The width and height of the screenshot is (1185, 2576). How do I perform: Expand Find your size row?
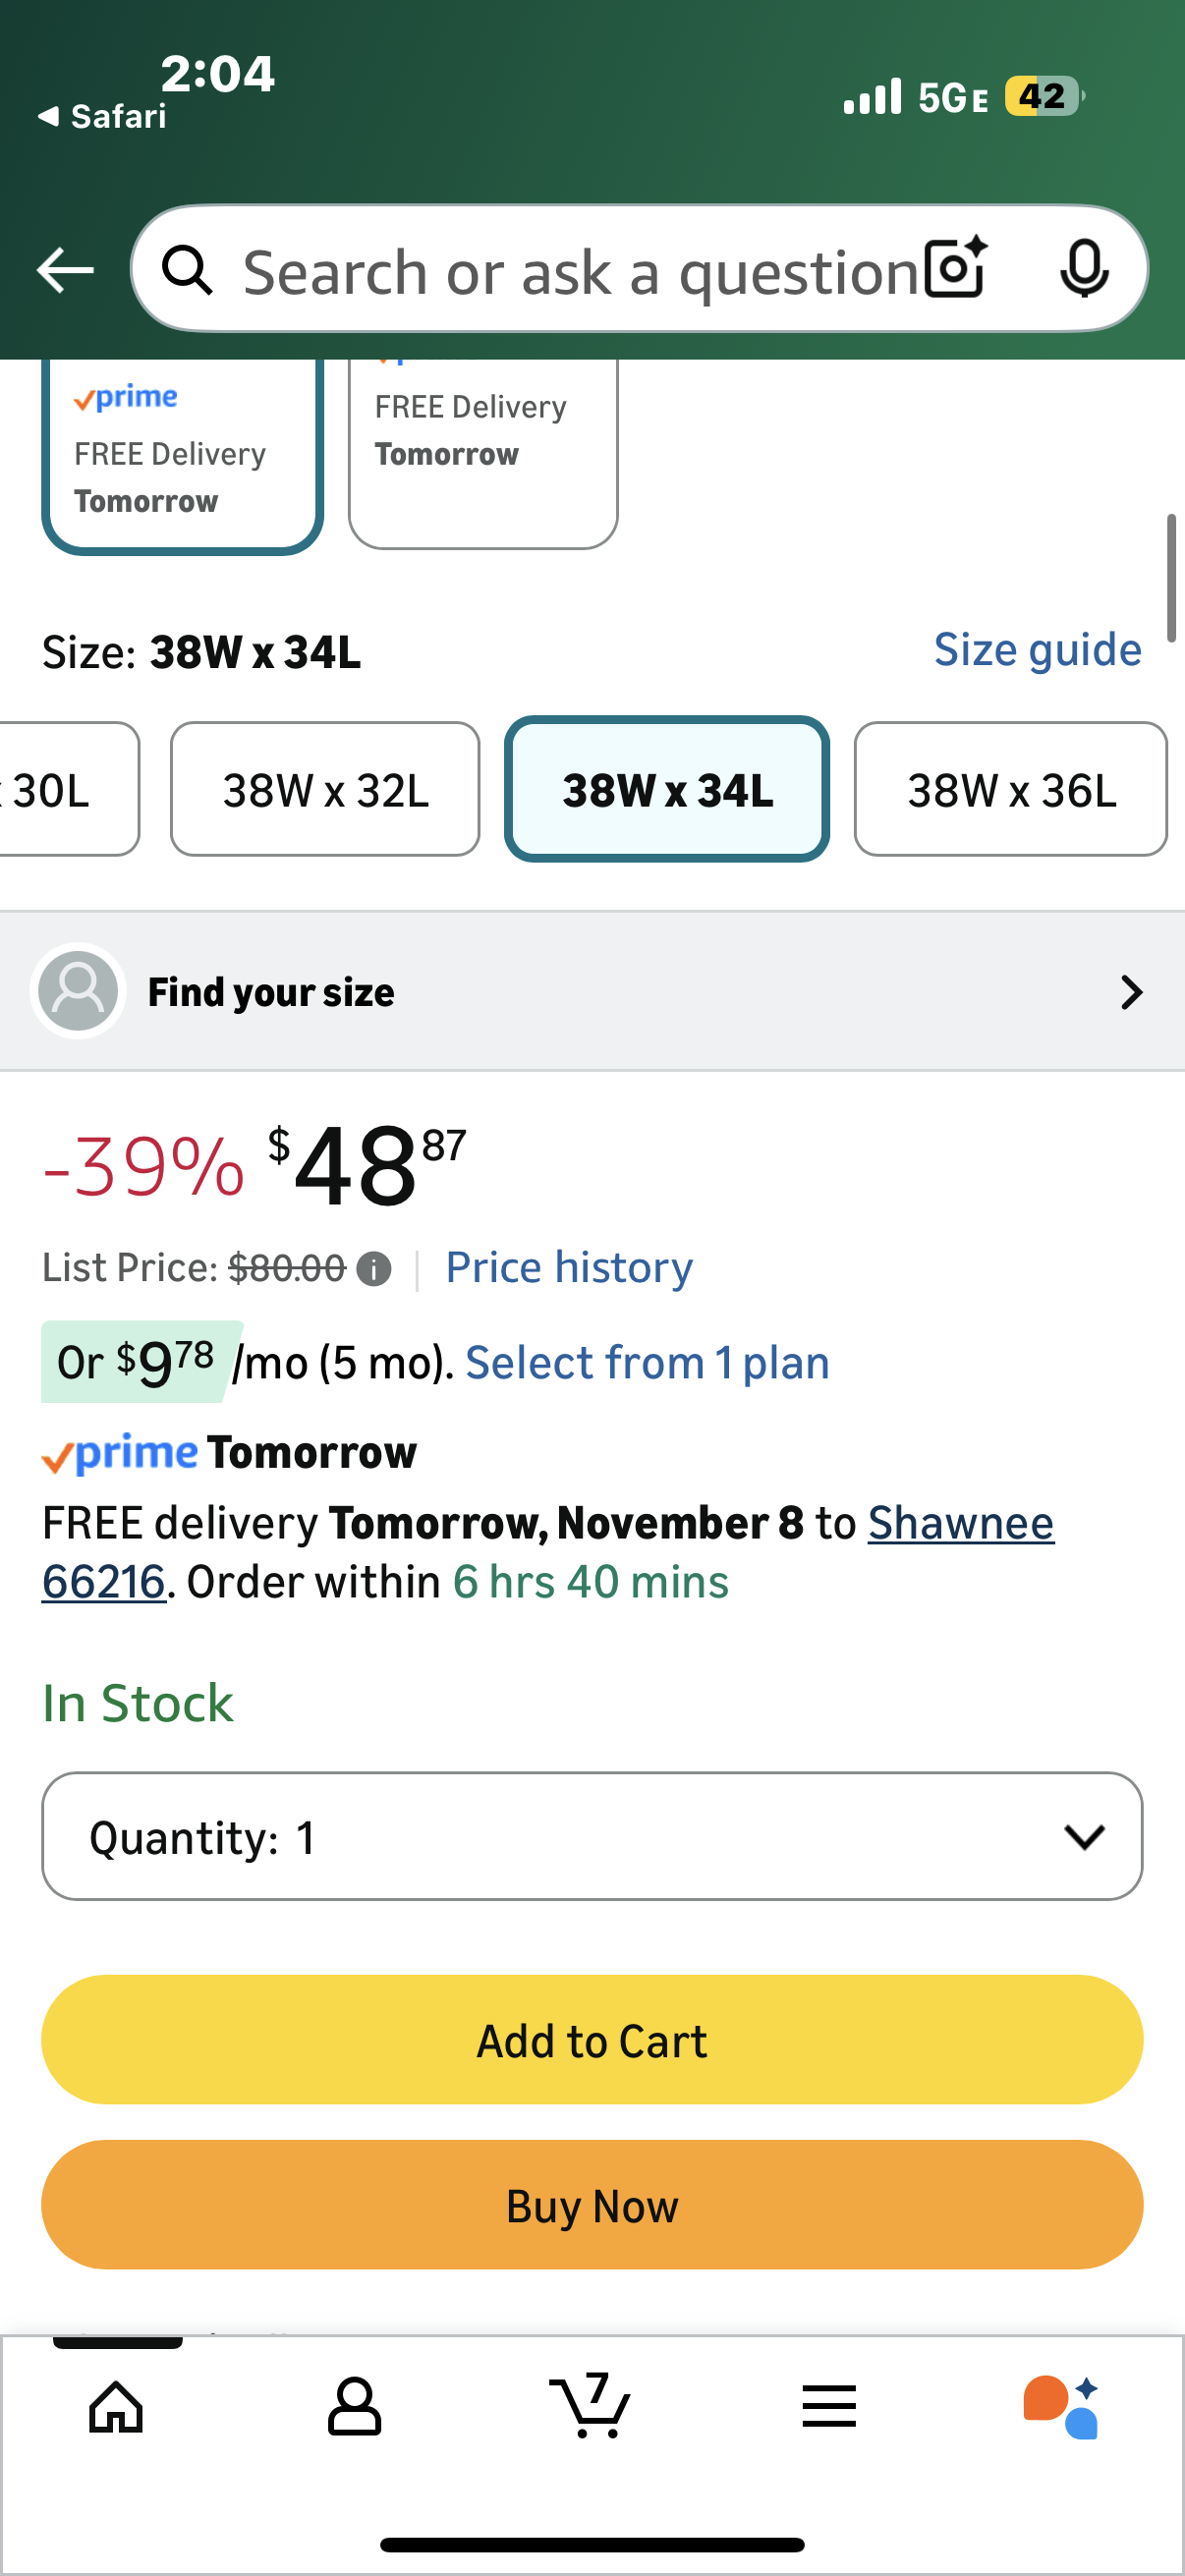tap(592, 992)
